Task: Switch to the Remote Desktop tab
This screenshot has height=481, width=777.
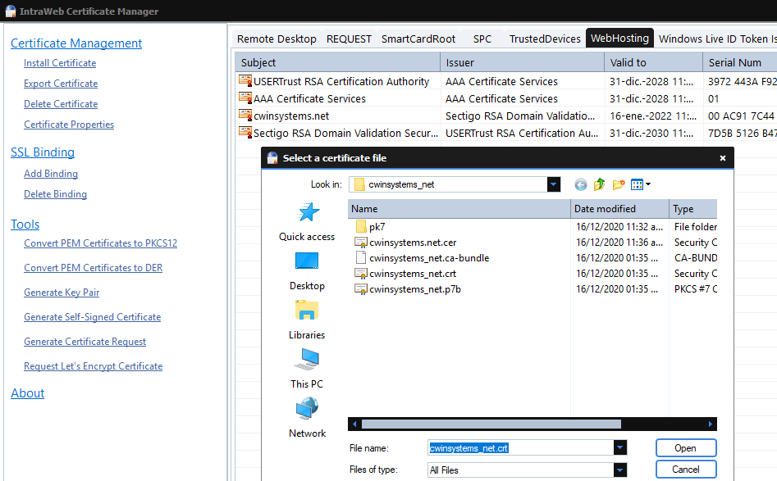Action: (x=277, y=39)
